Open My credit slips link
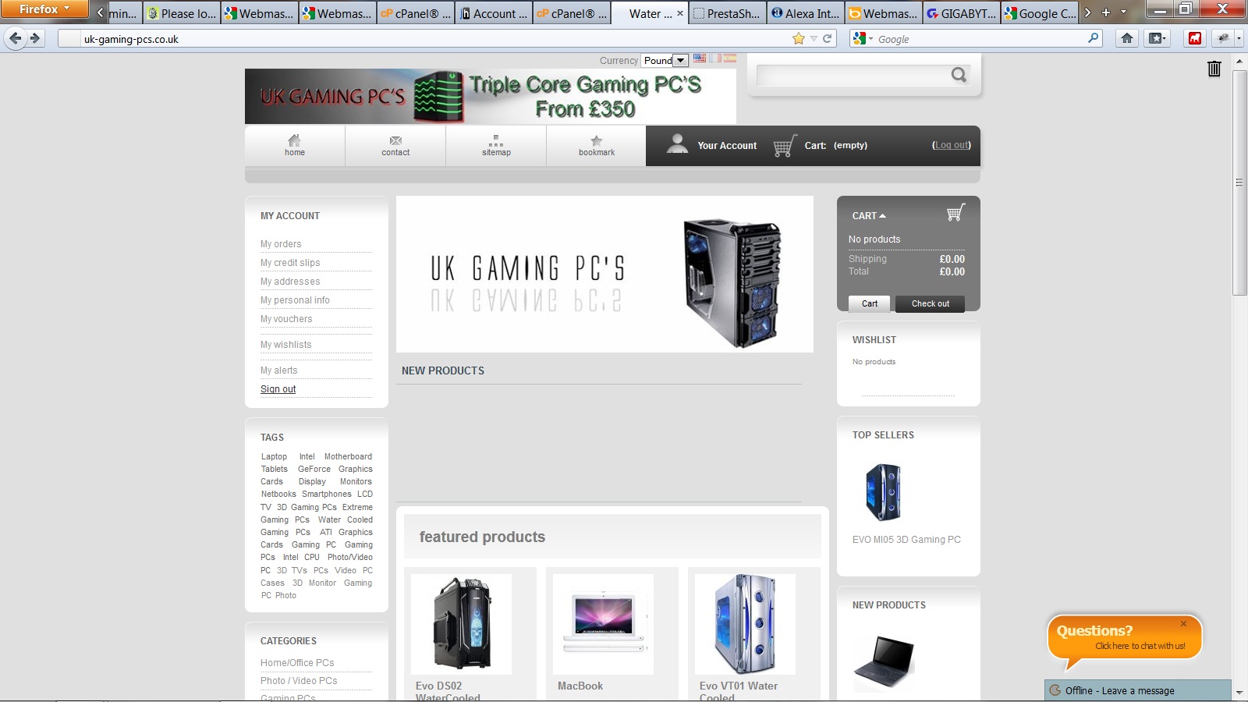Screen dimensions: 1248x702 (x=290, y=263)
